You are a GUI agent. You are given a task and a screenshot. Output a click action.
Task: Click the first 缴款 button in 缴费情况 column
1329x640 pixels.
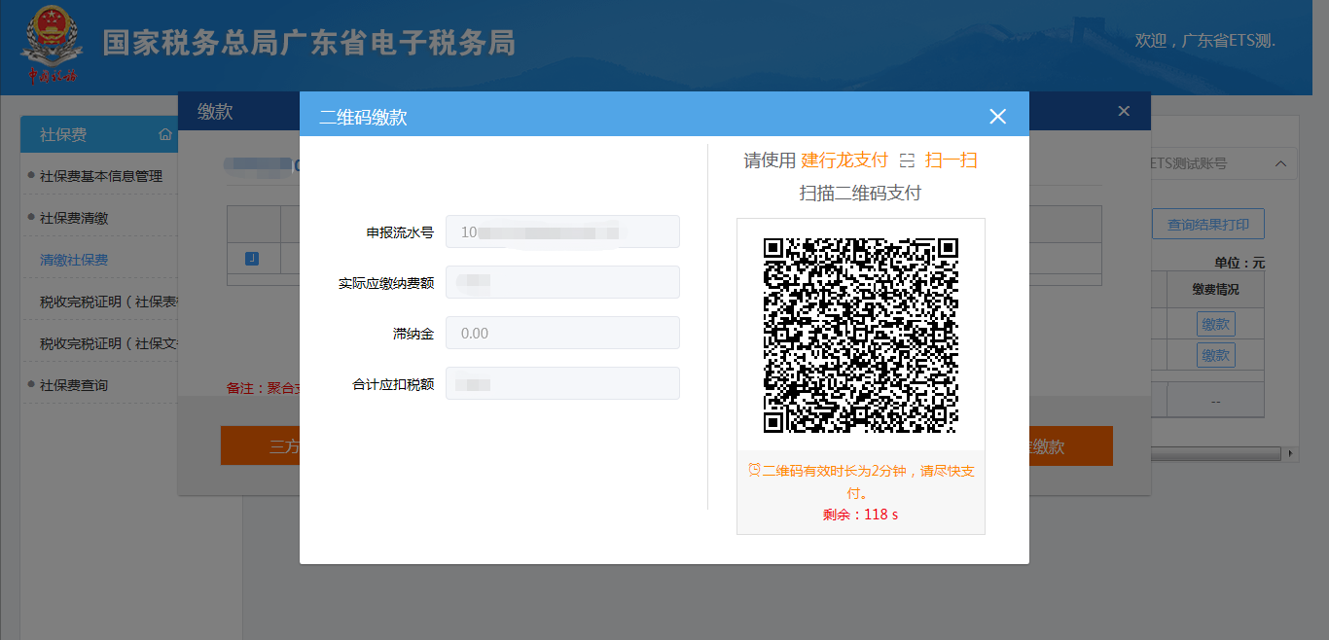coord(1215,324)
